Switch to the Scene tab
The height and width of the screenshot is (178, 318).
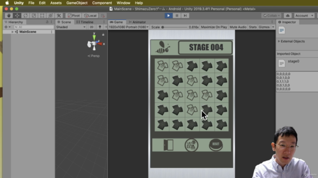click(x=64, y=22)
